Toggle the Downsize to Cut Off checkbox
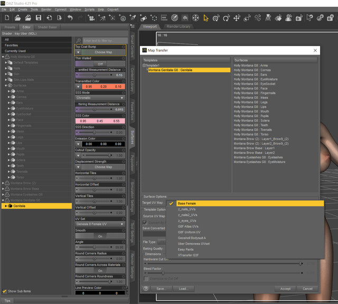 tap(146, 279)
